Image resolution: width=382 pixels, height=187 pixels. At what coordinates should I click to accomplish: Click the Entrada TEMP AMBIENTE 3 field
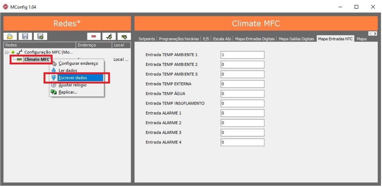242,74
